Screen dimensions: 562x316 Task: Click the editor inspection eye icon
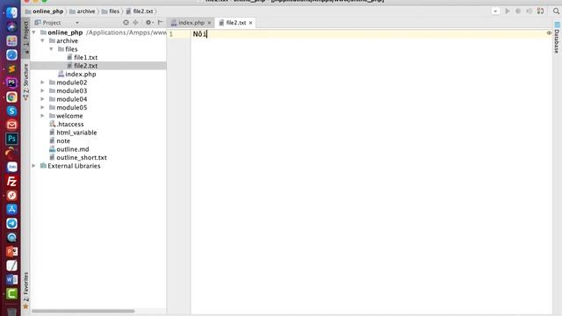[x=549, y=33]
